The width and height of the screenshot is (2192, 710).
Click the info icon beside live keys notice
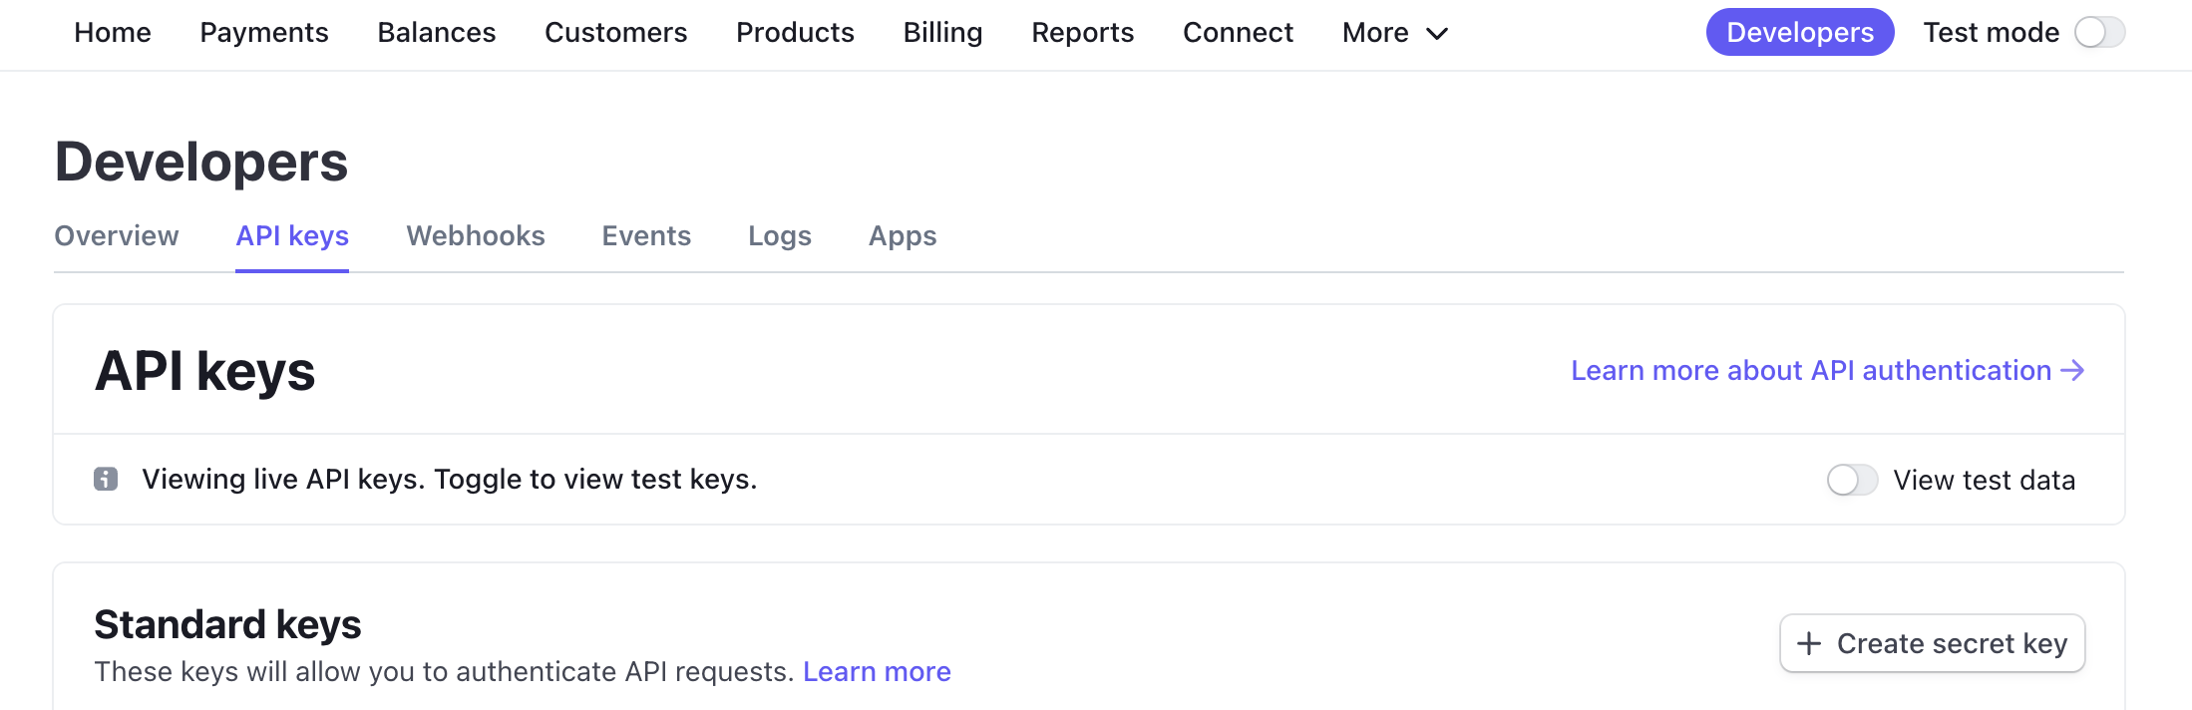tap(106, 480)
